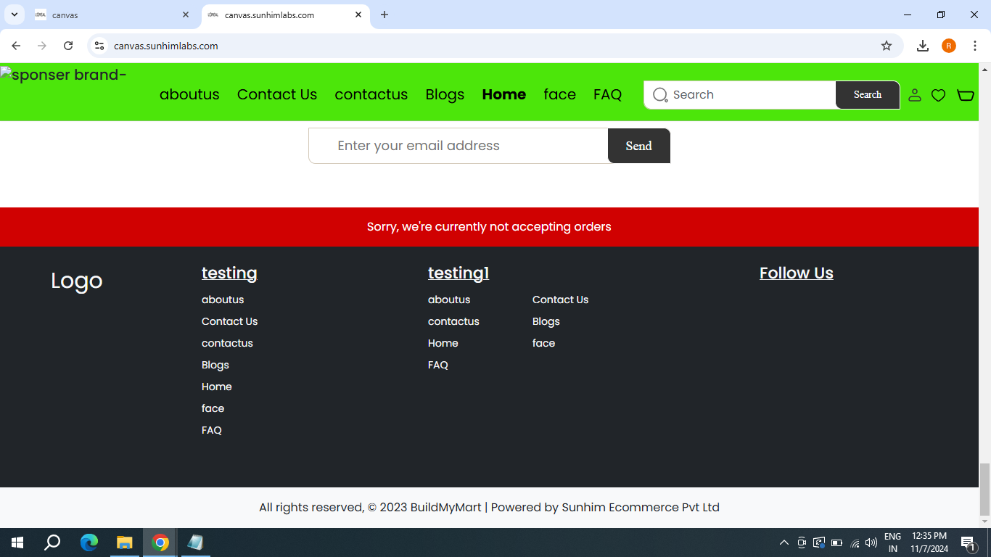The image size is (991, 557).
Task: Switch to the first canvas tab
Action: click(x=111, y=15)
